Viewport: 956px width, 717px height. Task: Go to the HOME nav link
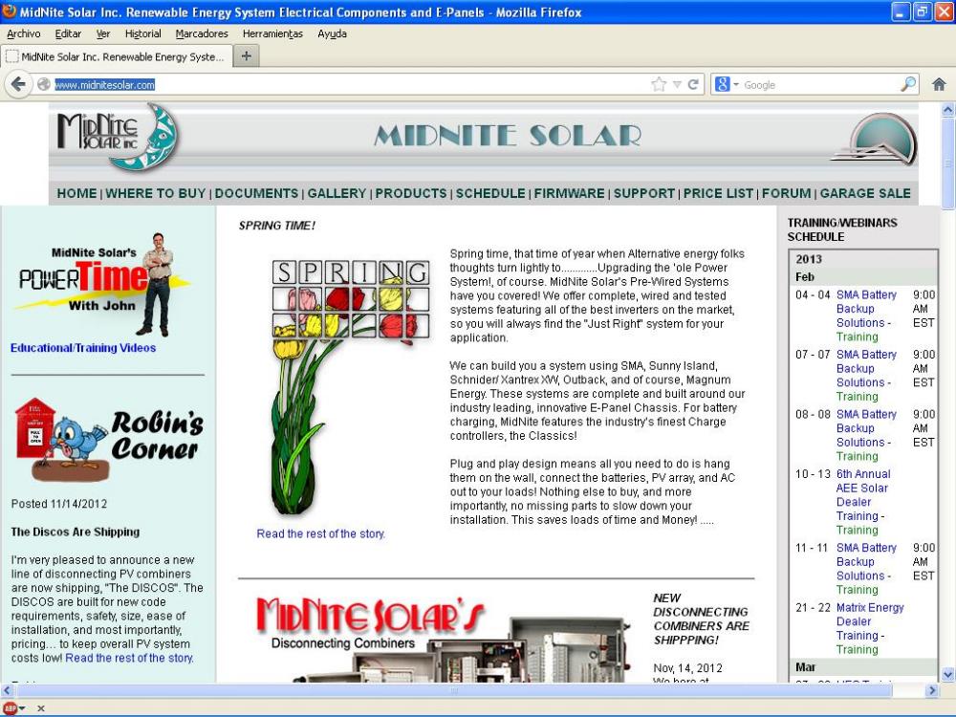[x=76, y=193]
